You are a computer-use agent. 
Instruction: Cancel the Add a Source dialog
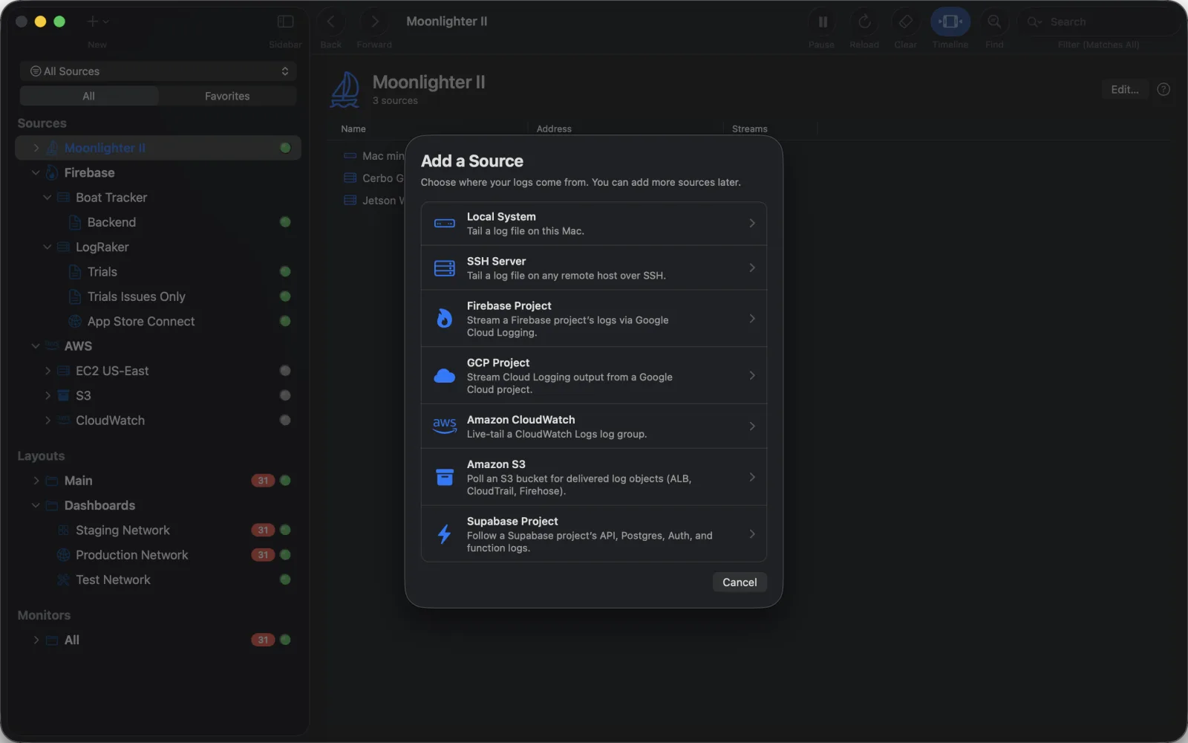740,583
